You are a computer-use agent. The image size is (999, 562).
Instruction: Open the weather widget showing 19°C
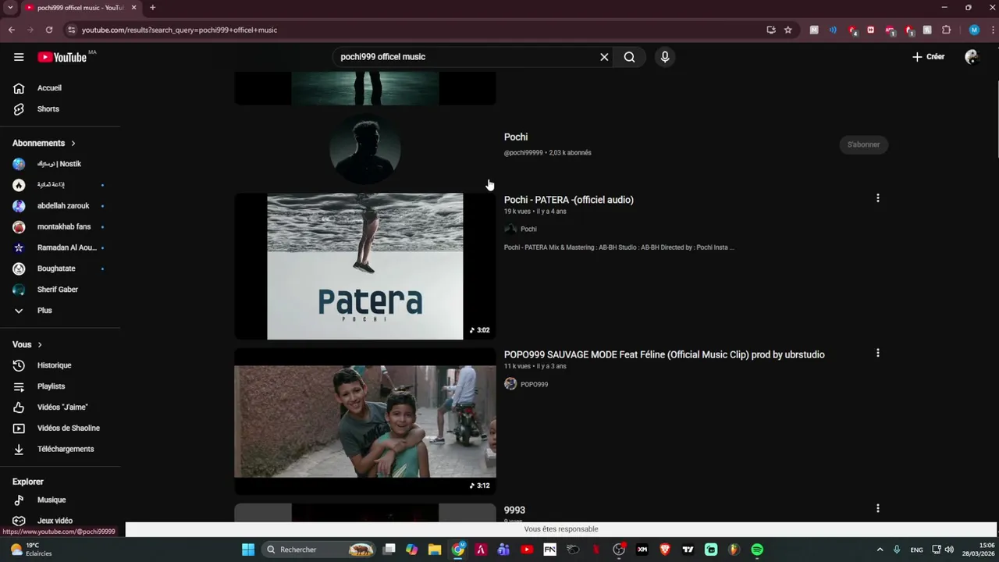tap(31, 550)
